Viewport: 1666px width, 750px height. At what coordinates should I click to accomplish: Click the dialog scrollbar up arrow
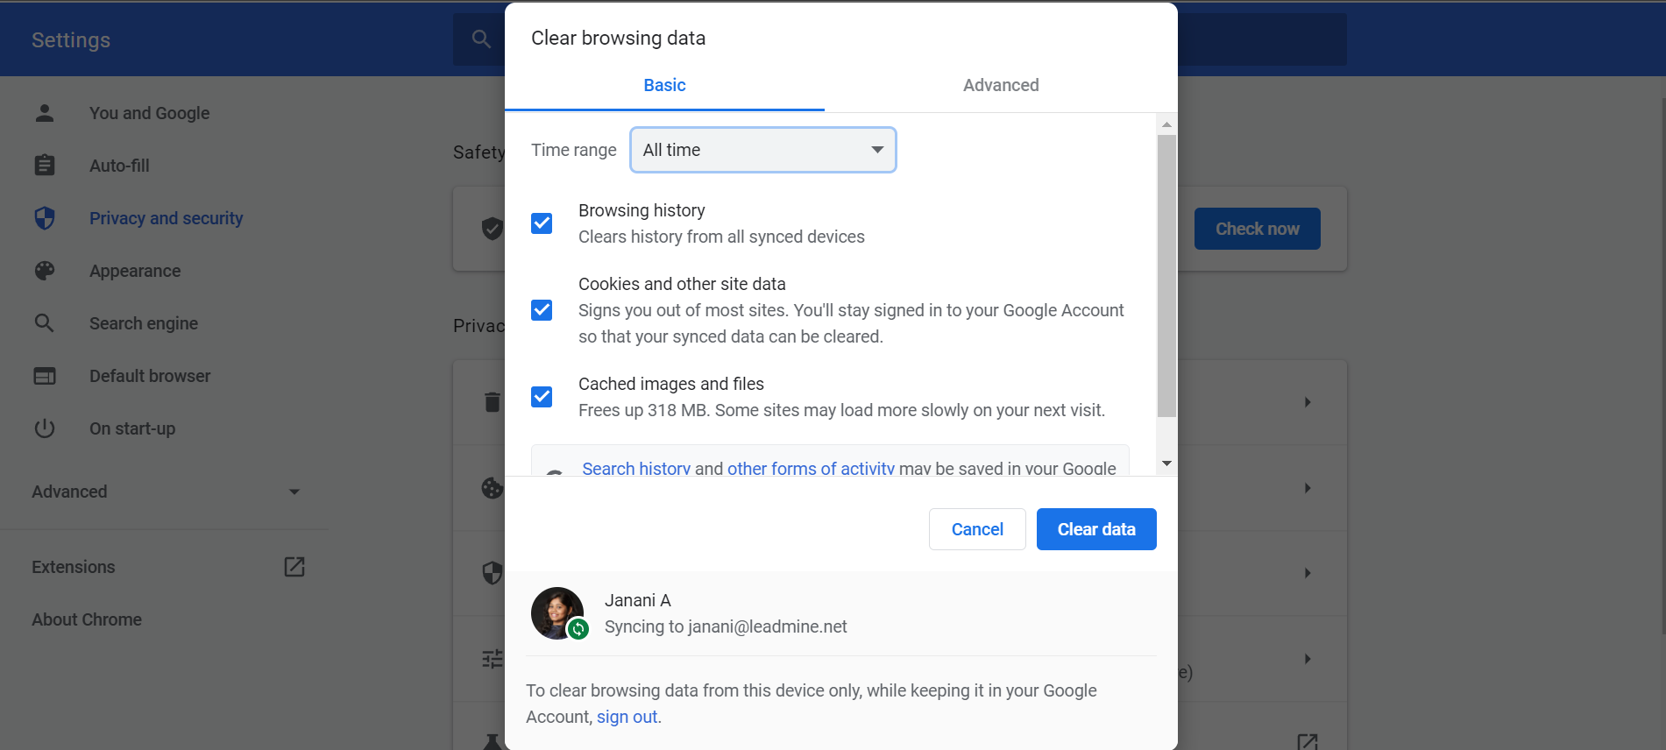1166,124
